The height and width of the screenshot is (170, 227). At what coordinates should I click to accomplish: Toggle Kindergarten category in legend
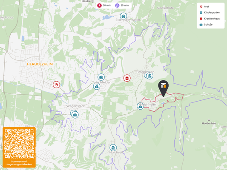coord(210,13)
